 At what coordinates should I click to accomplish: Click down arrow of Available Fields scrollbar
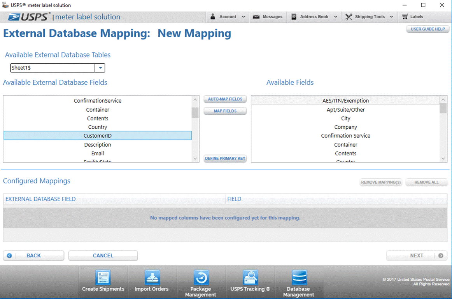(x=443, y=158)
